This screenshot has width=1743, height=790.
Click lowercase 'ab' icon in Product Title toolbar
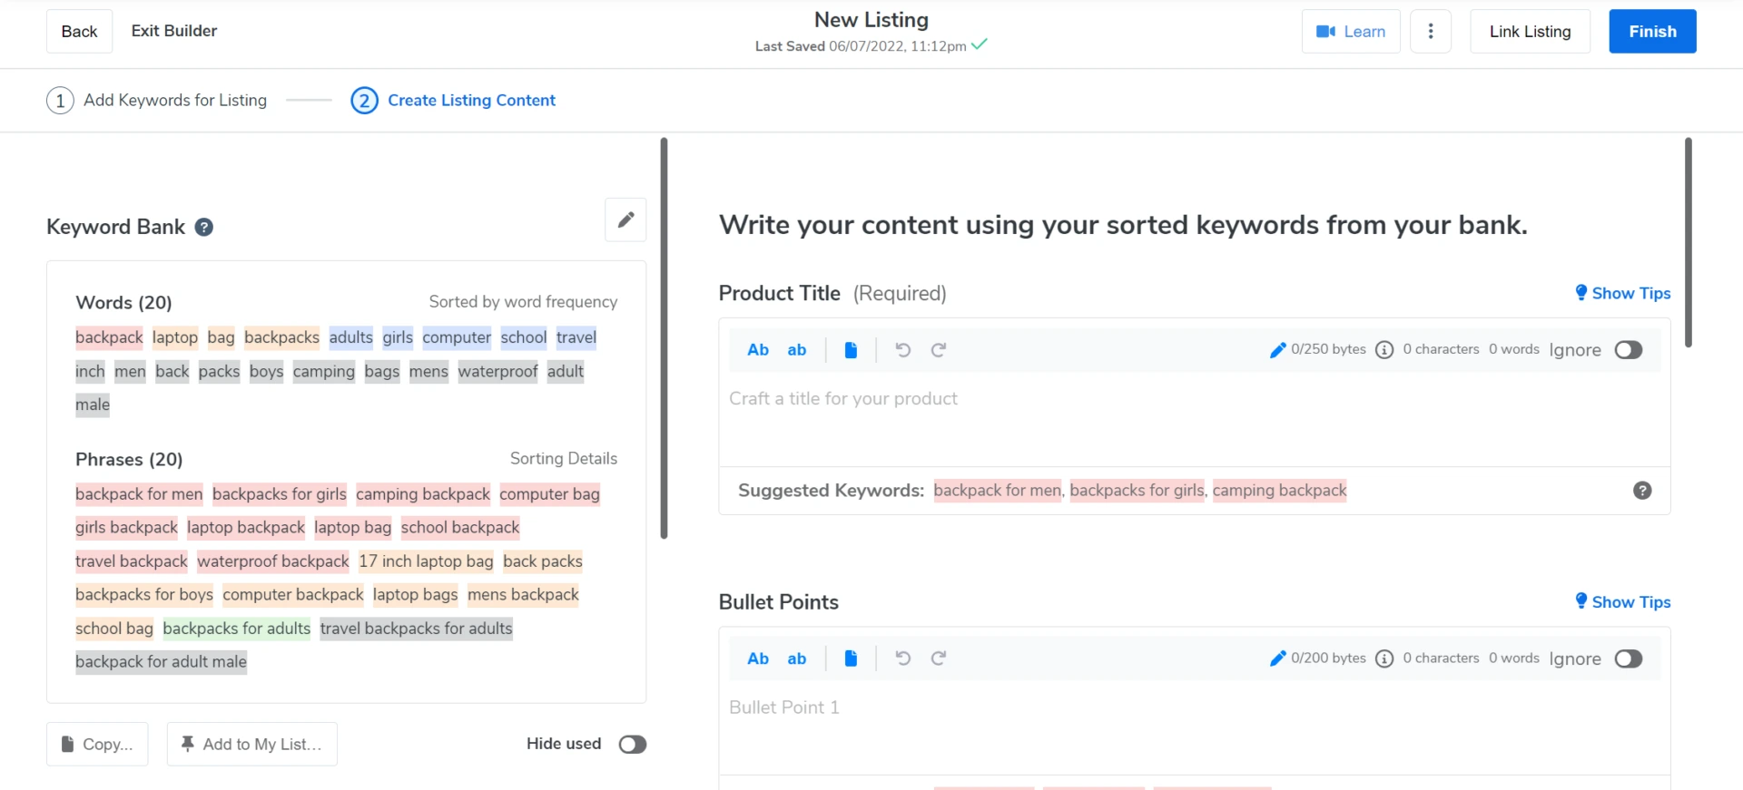tap(796, 350)
